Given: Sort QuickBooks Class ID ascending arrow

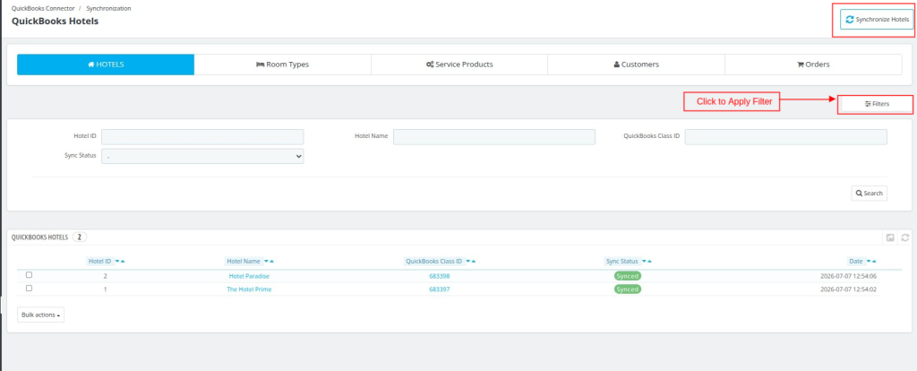Looking at the screenshot, I should click(x=473, y=261).
